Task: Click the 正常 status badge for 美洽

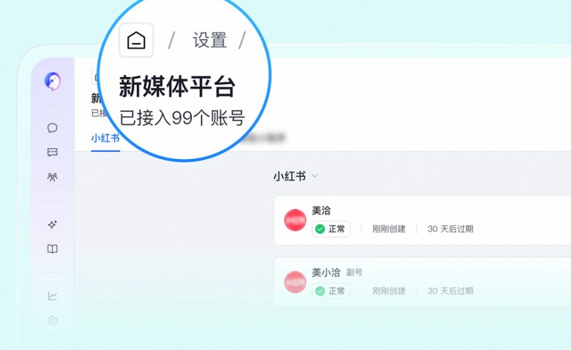Action: click(x=331, y=229)
